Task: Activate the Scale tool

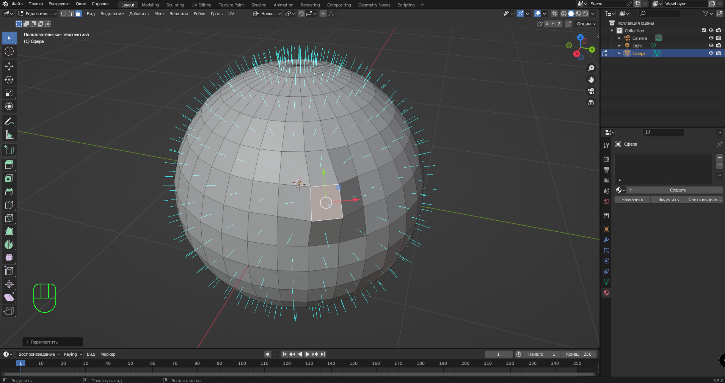Action: [9, 93]
